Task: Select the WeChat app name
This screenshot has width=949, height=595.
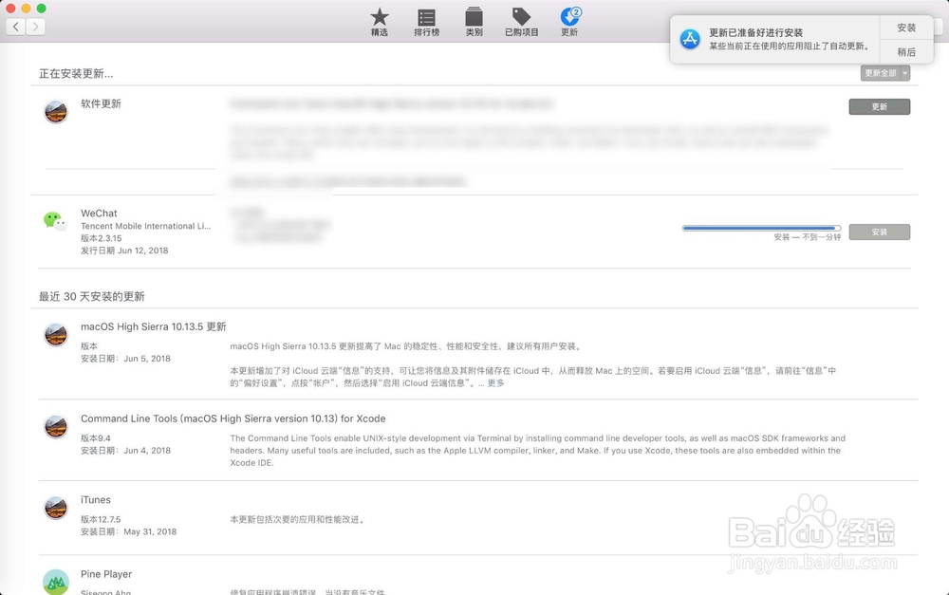Action: (99, 214)
